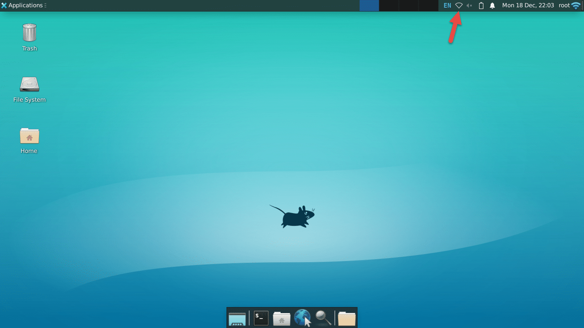Open Application Finder magnifier icon
The height and width of the screenshot is (328, 584).
coord(323,318)
